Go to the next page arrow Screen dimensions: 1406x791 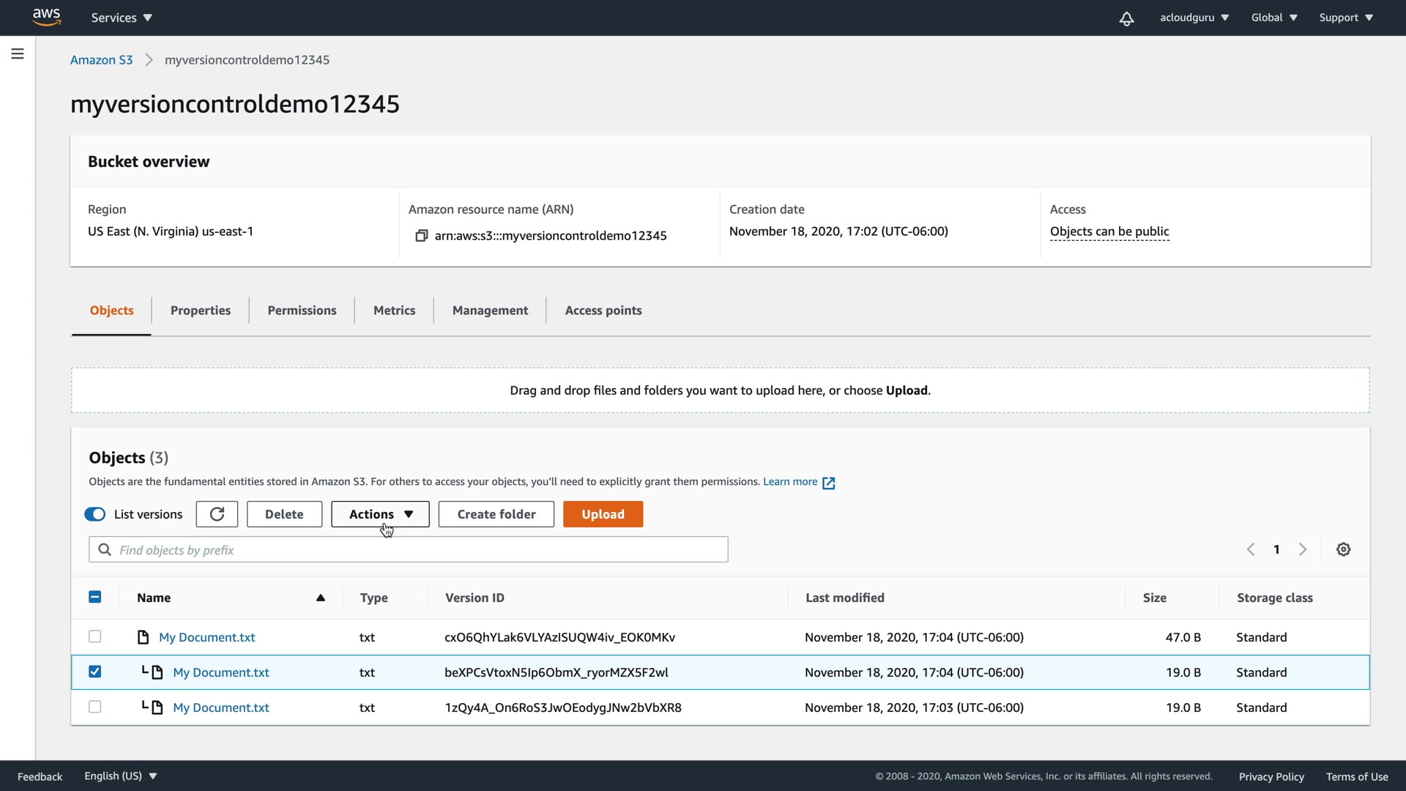pyautogui.click(x=1302, y=549)
